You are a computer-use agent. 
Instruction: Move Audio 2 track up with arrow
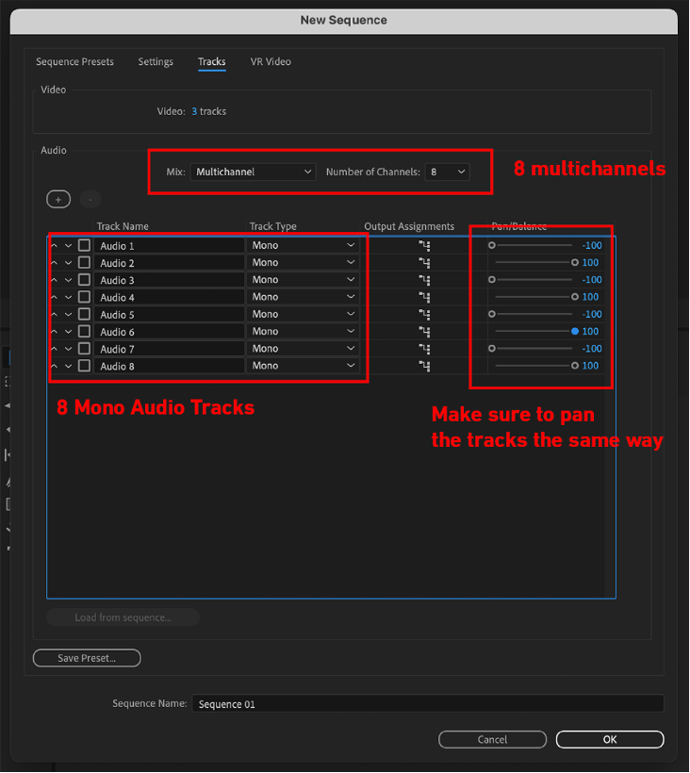pyautogui.click(x=54, y=263)
